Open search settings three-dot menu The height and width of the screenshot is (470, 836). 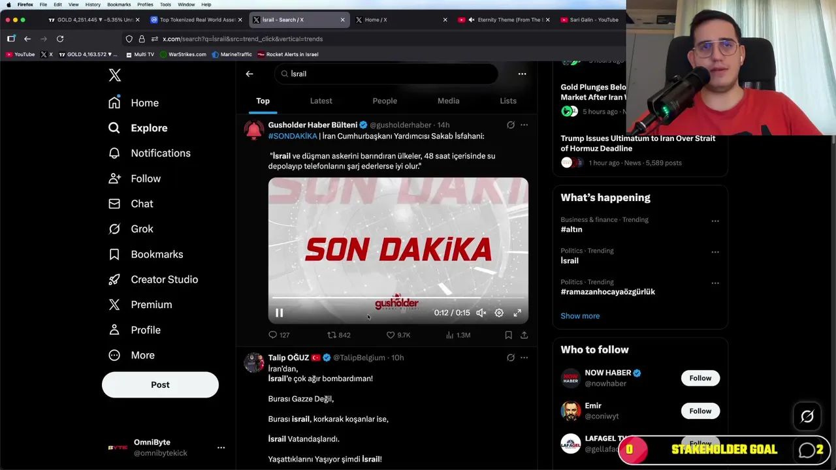522,74
